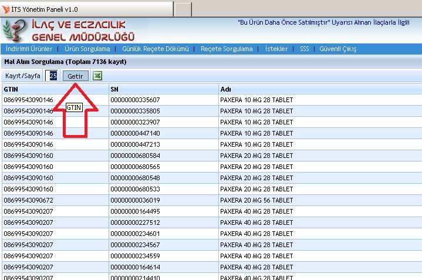Click serial number 00000000164495
The height and width of the screenshot is (280, 422).
135,211
